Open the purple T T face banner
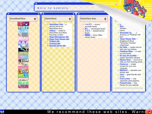 23,42
